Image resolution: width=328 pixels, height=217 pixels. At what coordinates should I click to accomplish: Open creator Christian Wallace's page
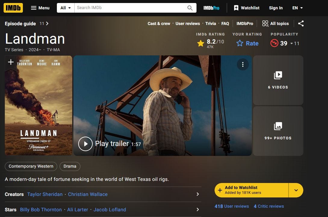click(x=88, y=194)
